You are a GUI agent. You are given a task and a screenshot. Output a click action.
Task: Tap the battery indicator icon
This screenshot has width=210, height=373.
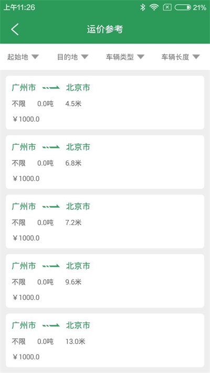pos(183,8)
